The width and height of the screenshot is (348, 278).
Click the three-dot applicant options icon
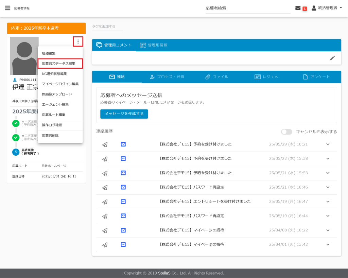point(78,42)
